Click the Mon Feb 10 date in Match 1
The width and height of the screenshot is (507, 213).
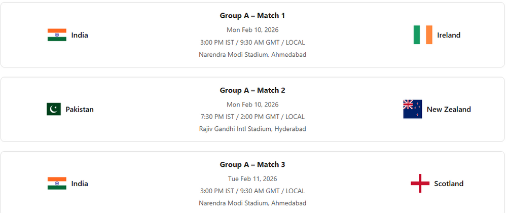click(252, 30)
